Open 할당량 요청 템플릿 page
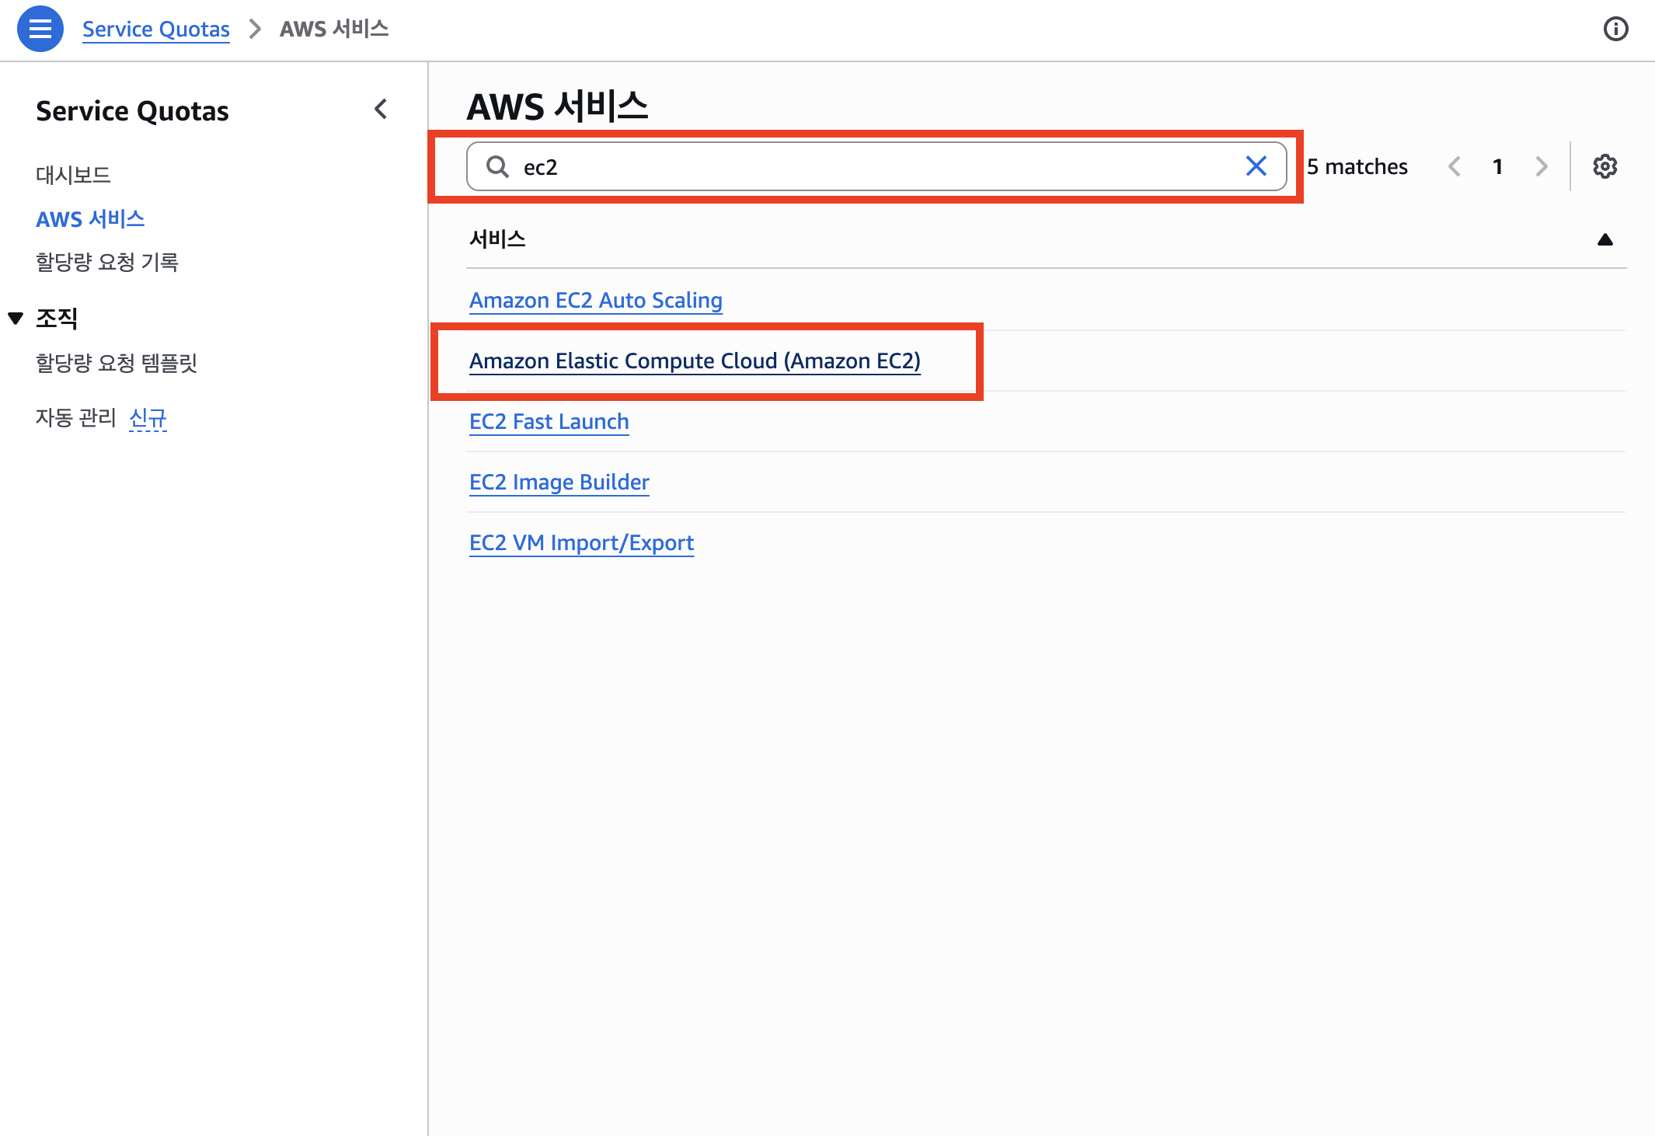Image resolution: width=1655 pixels, height=1136 pixels. (117, 363)
